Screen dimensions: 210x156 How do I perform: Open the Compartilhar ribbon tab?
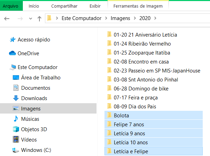(x=64, y=6)
